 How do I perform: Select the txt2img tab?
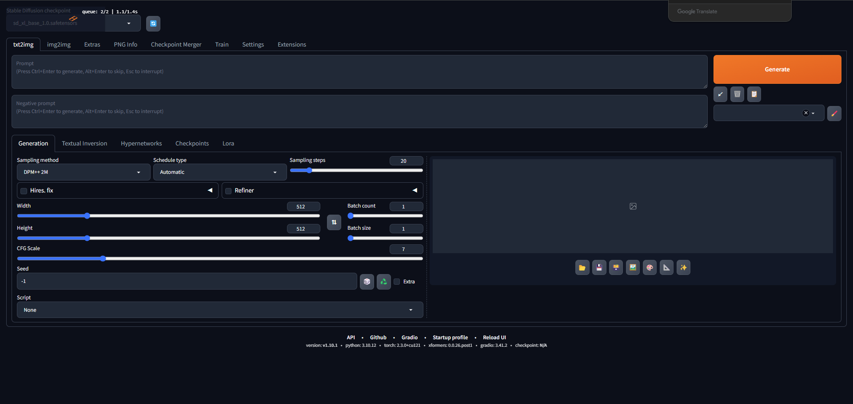point(23,44)
